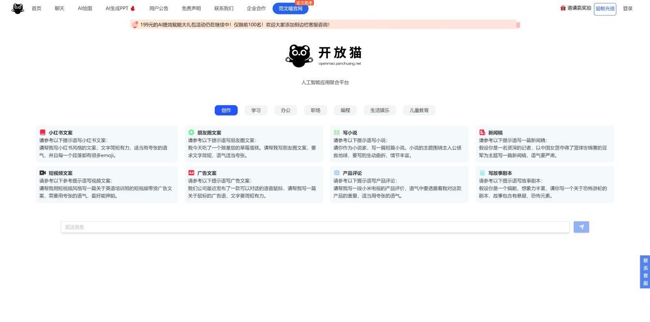Click the 朋友圈文案 card title
Image resolution: width=650 pixels, height=322 pixels.
tap(209, 133)
